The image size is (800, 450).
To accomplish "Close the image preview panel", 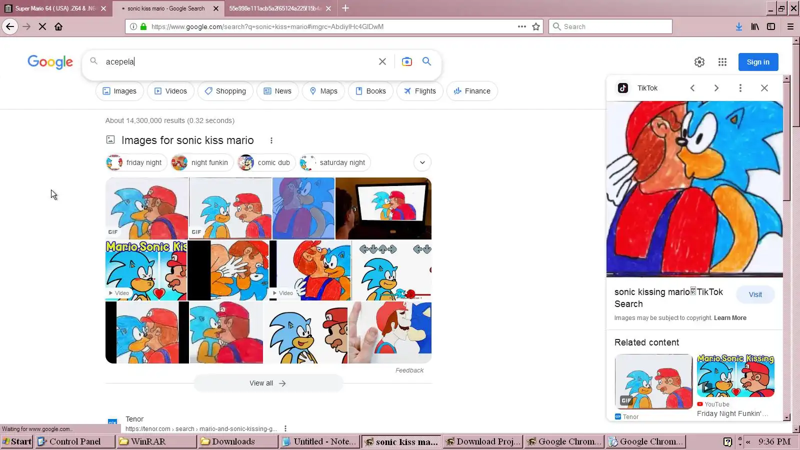I will pos(764,88).
